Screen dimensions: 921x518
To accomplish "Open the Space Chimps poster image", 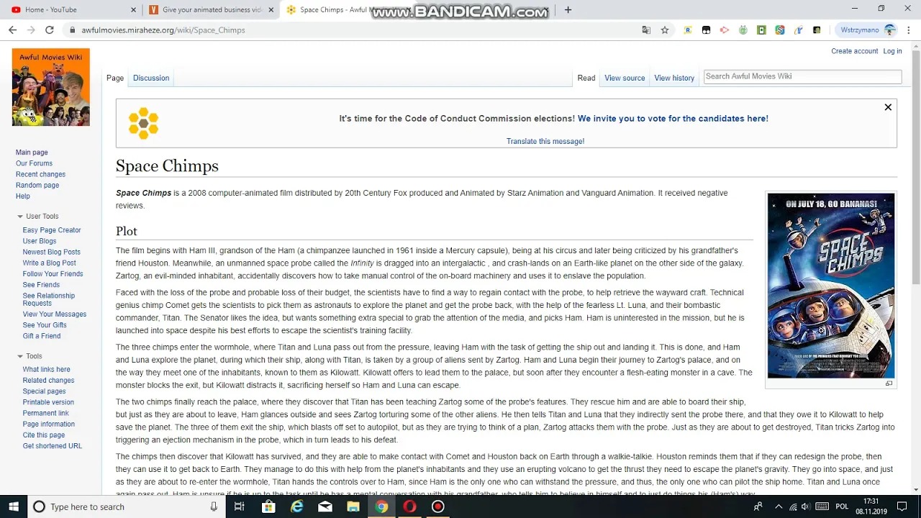I will 831,286.
